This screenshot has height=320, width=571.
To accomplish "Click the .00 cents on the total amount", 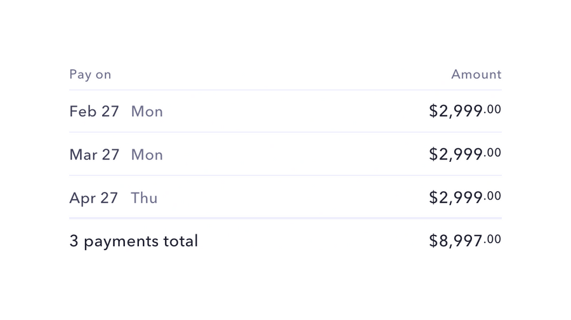I will 493,239.
